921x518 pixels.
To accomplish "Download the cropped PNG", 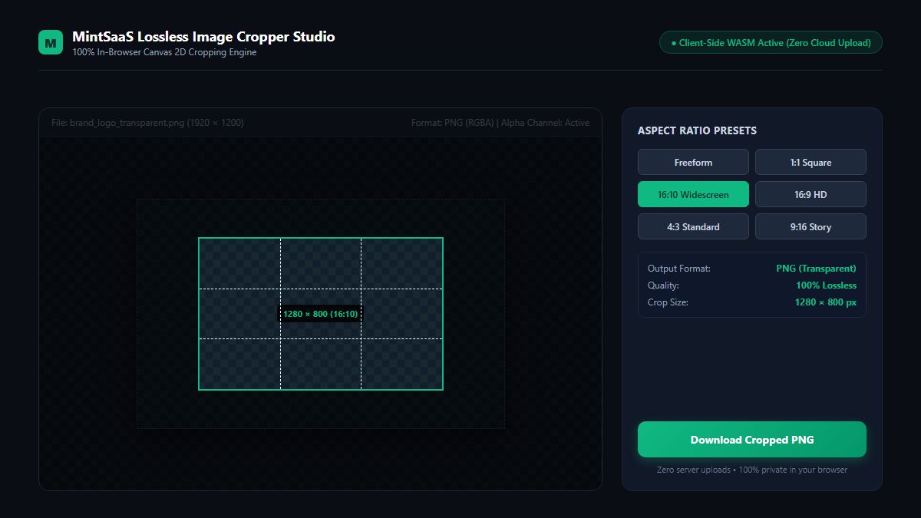I will [x=752, y=440].
